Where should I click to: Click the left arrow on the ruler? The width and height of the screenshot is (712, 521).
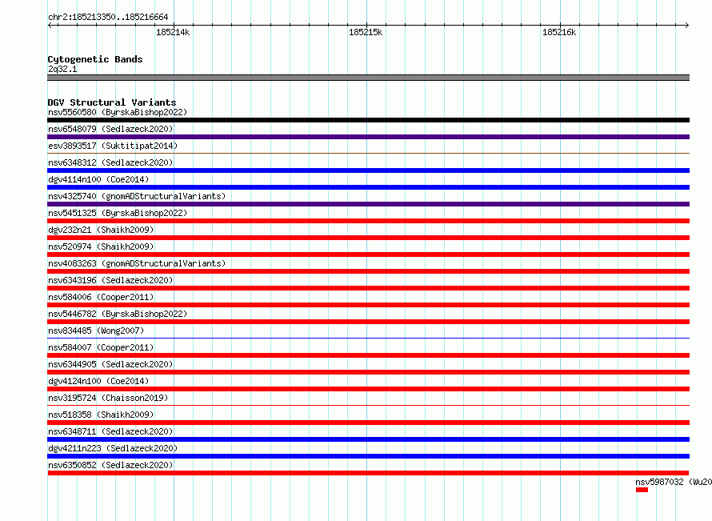(50, 26)
